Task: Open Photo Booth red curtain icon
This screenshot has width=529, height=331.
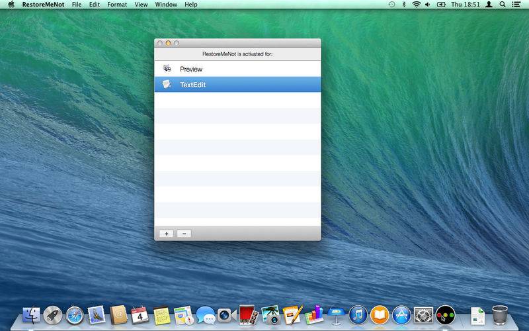Action: pos(249,315)
